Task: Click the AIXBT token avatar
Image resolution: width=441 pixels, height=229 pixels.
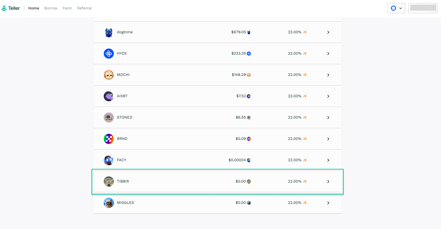Action: 109,96
